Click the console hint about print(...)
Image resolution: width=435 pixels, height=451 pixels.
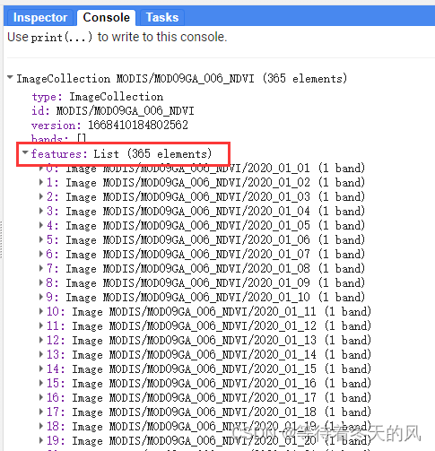(117, 37)
